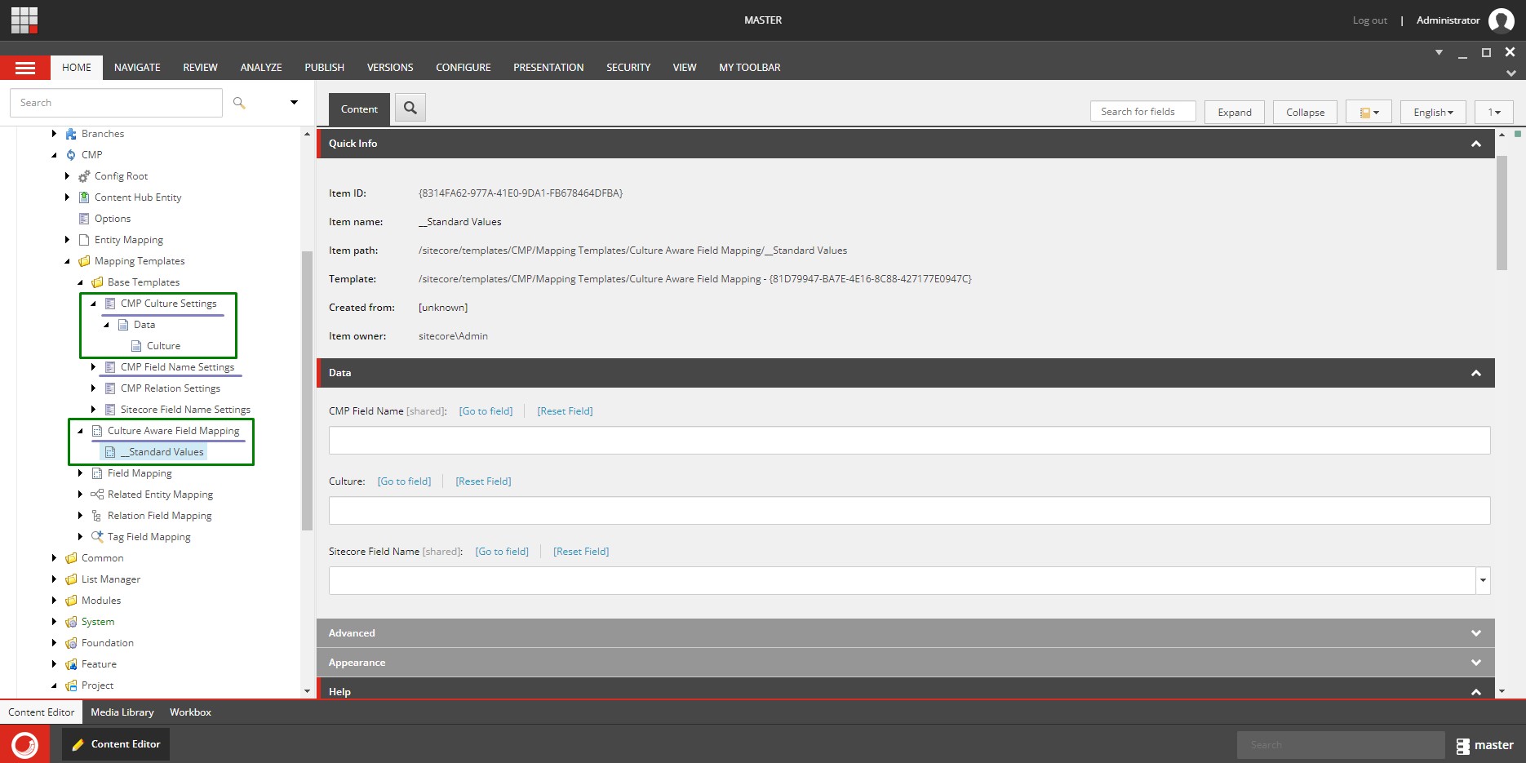The width and height of the screenshot is (1526, 763).
Task: Open the English language dropdown
Action: [x=1433, y=112]
